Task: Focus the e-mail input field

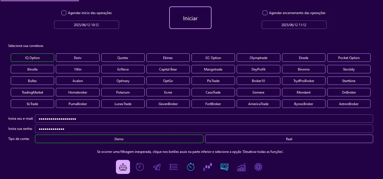Action: [x=204, y=119]
